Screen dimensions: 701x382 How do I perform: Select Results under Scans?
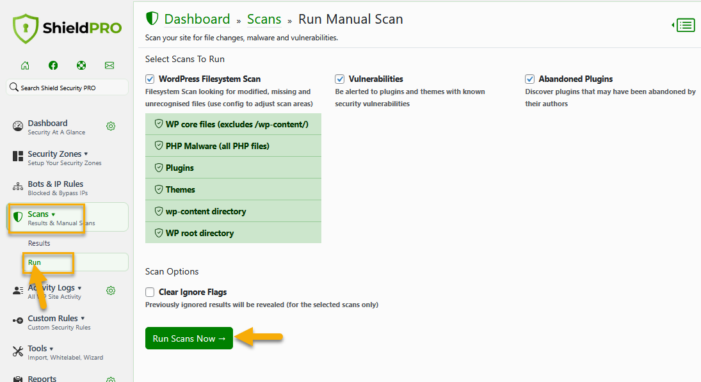point(39,243)
